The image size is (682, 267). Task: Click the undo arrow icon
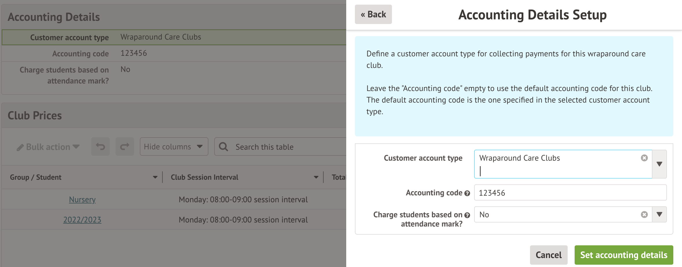(x=100, y=147)
